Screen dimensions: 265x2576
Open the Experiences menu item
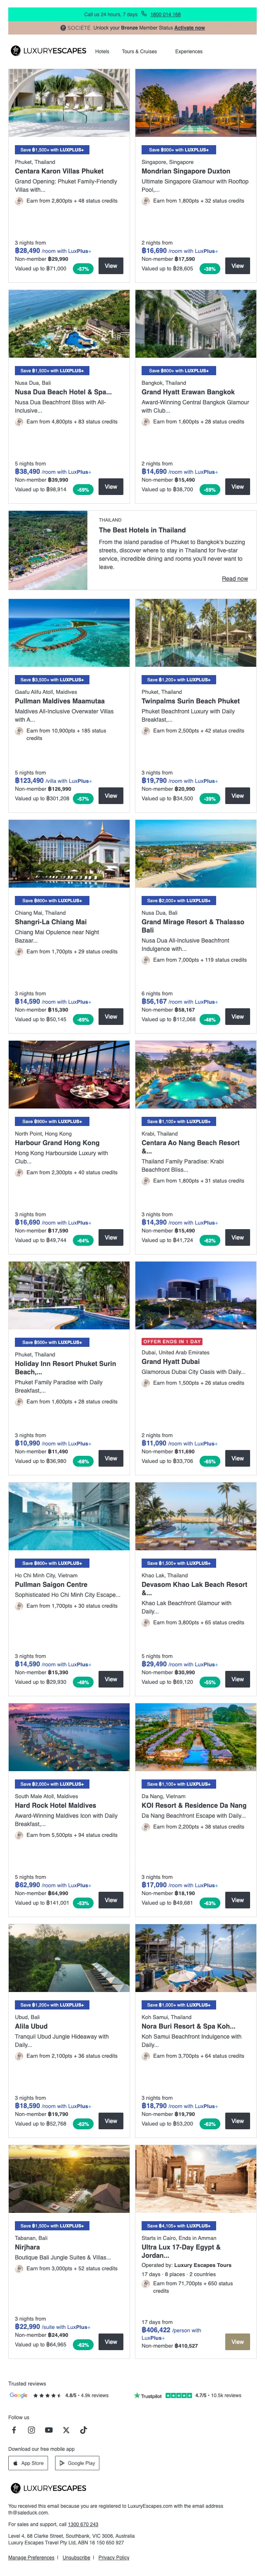188,51
